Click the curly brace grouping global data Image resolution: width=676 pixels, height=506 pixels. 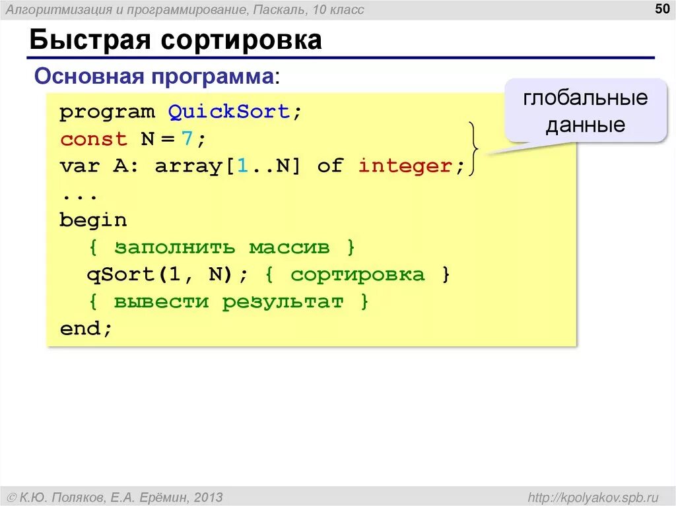pos(473,148)
